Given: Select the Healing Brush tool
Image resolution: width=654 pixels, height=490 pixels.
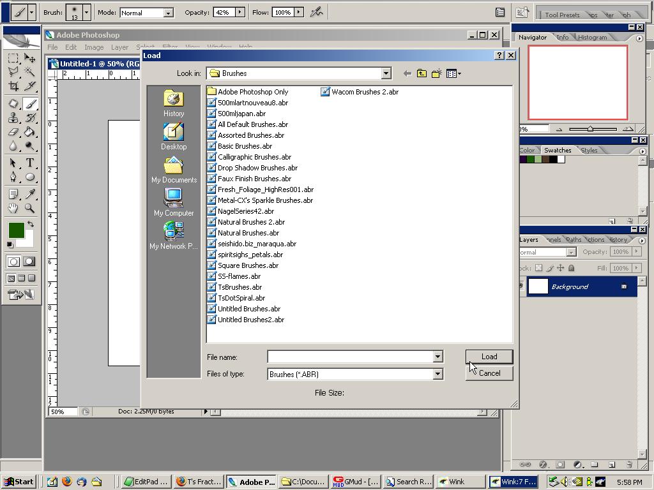Looking at the screenshot, I should tap(11, 103).
